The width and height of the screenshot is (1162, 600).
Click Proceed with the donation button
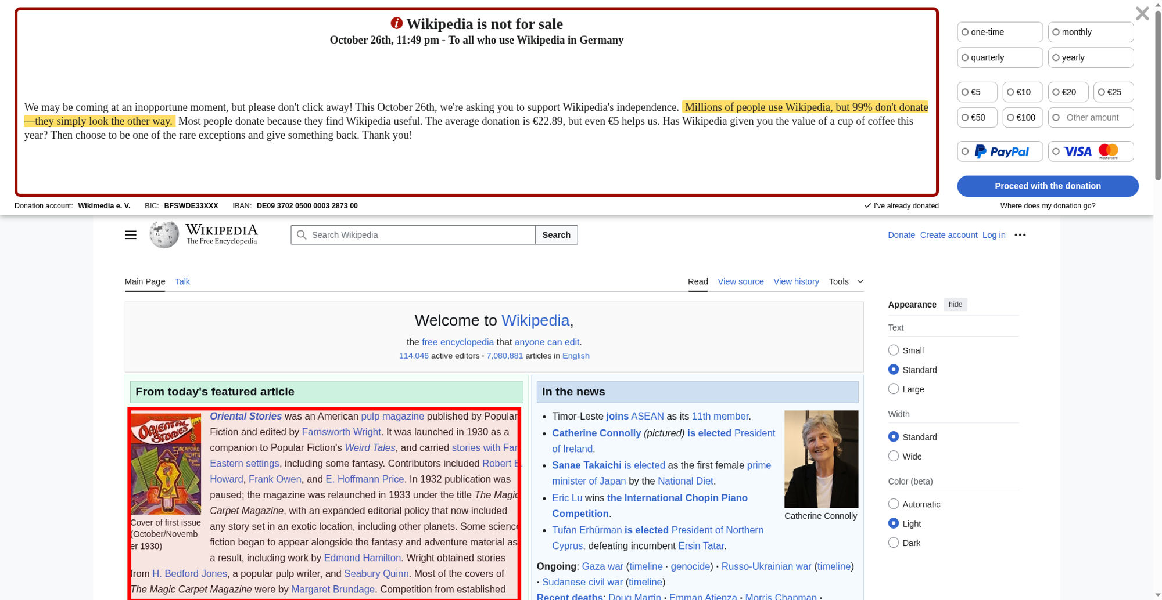pos(1048,186)
